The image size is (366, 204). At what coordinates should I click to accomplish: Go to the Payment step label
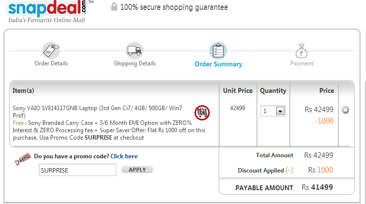[302, 63]
